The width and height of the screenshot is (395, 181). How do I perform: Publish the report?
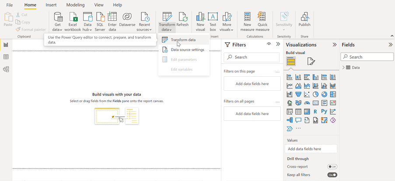point(304,20)
